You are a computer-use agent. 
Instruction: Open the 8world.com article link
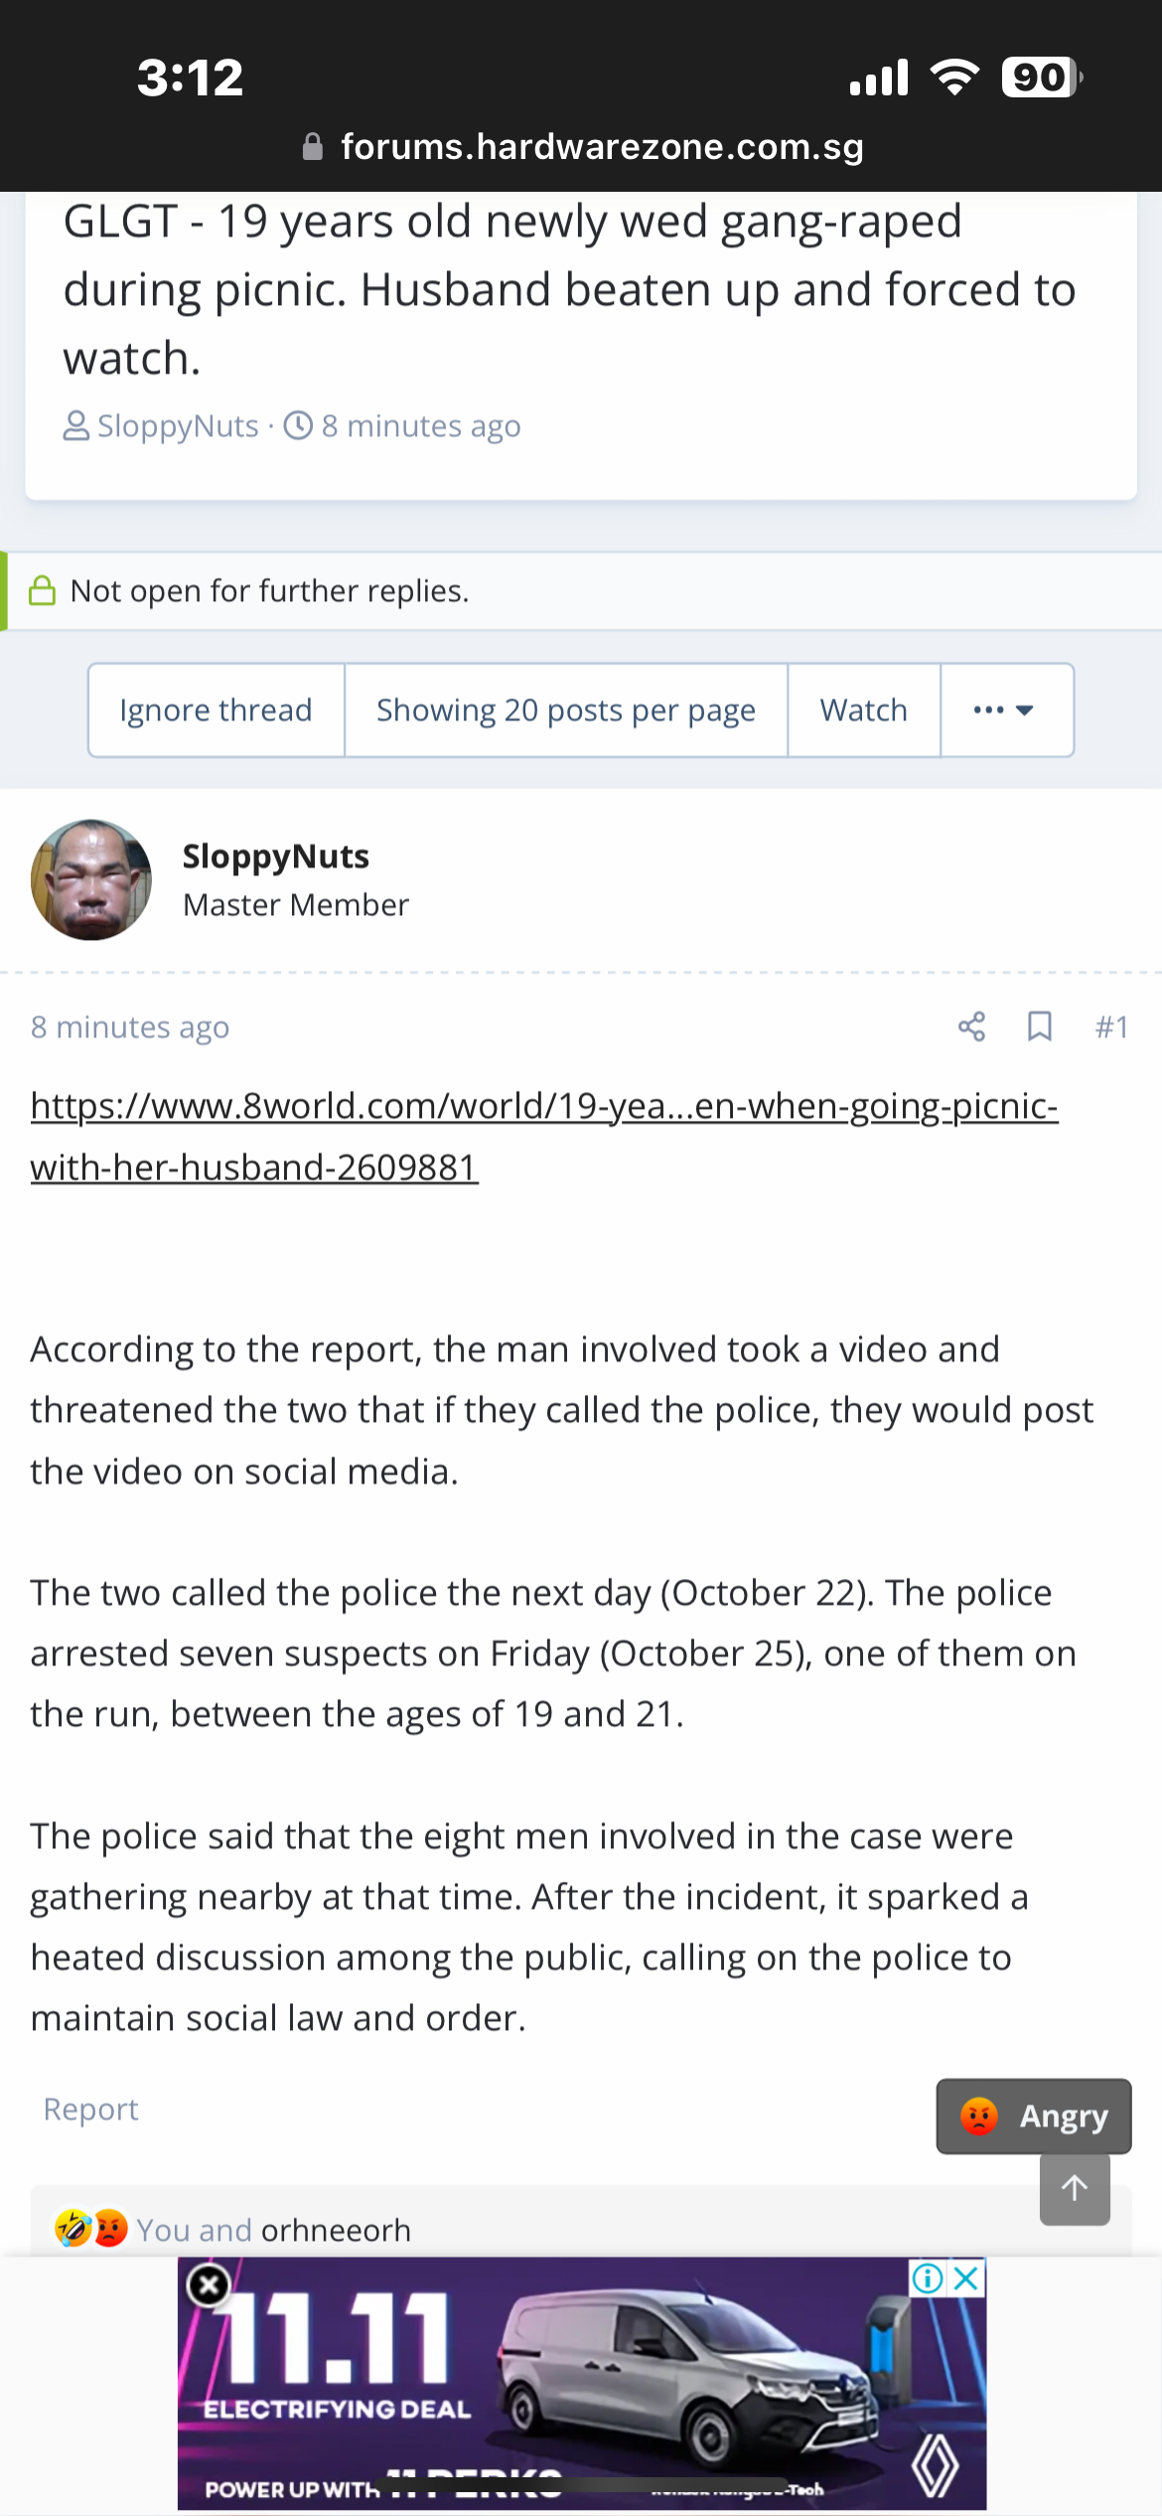point(544,1136)
